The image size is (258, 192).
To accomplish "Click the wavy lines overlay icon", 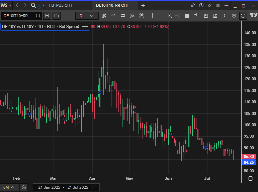I will tap(132, 16).
